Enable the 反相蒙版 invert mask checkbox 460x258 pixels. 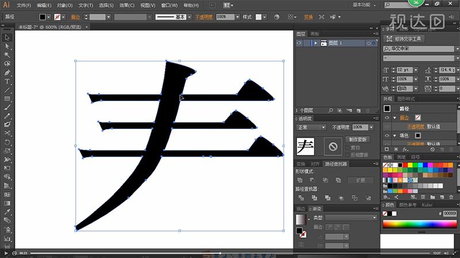348,155
